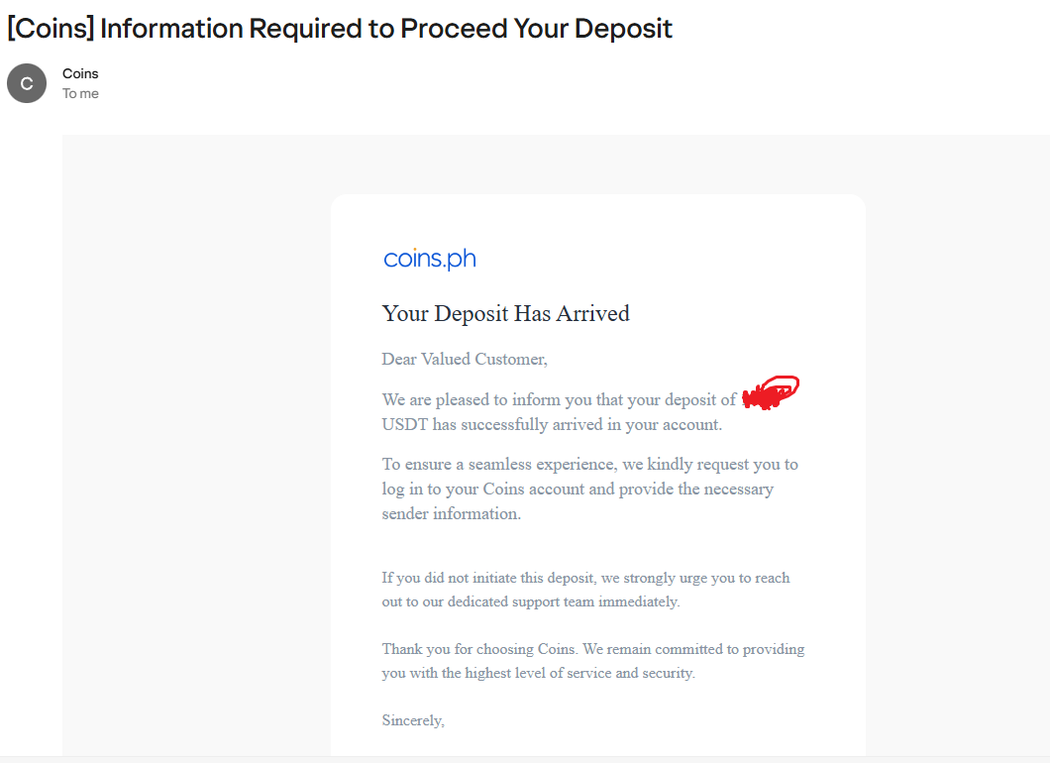Click the closing word 'Sincerely,'
Image resolution: width=1050 pixels, height=763 pixels.
(x=413, y=720)
